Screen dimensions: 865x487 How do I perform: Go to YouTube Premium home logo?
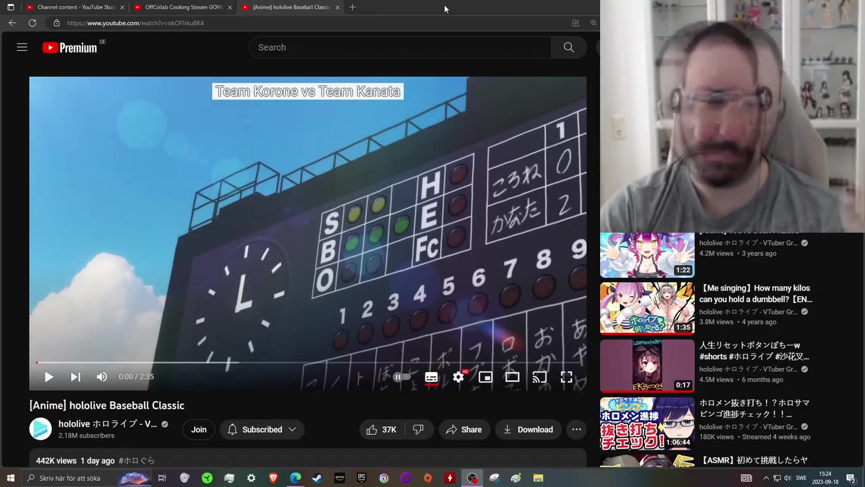70,47
